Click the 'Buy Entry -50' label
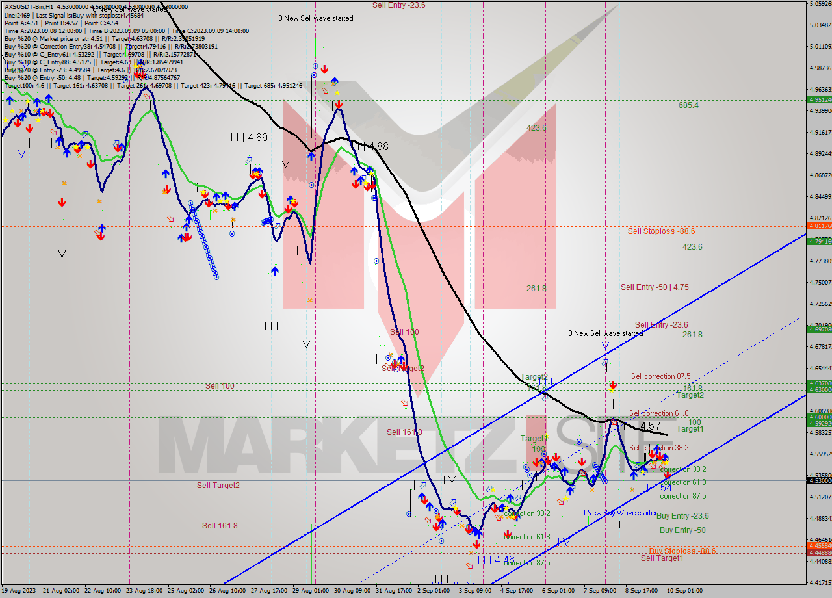The height and width of the screenshot is (598, 832). coord(682,530)
